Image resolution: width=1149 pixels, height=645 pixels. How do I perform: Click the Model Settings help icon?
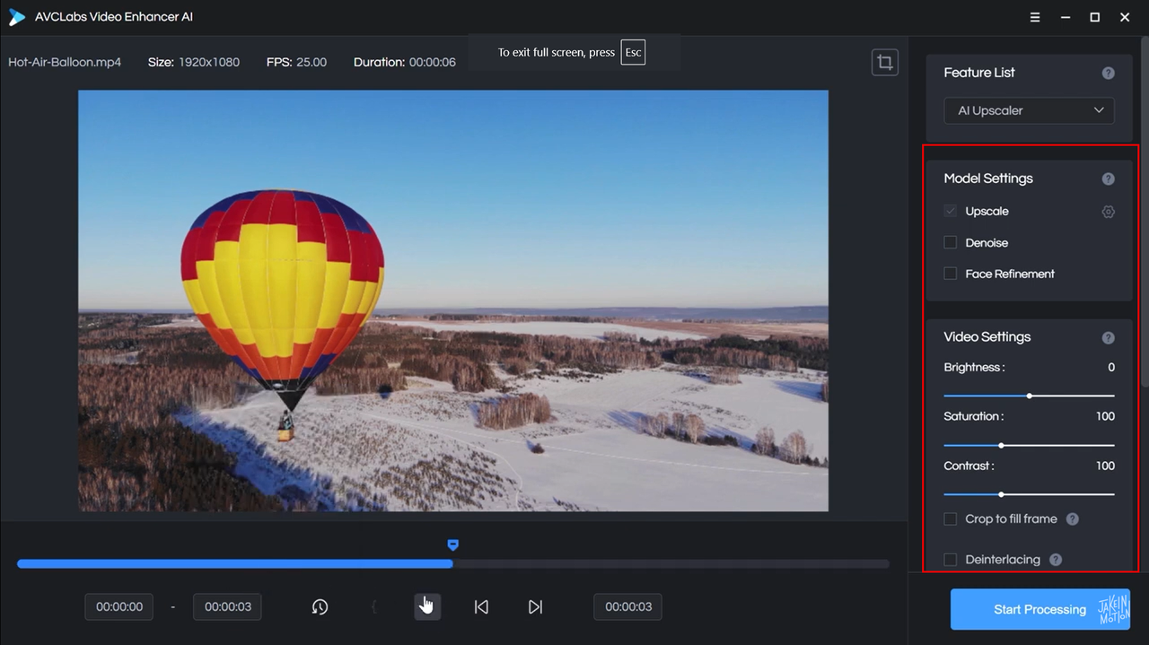(x=1108, y=178)
